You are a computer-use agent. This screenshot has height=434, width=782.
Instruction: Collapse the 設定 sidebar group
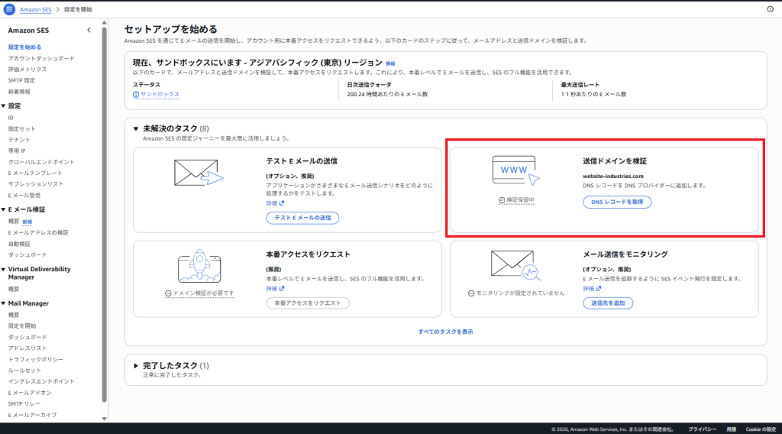pyautogui.click(x=3, y=106)
